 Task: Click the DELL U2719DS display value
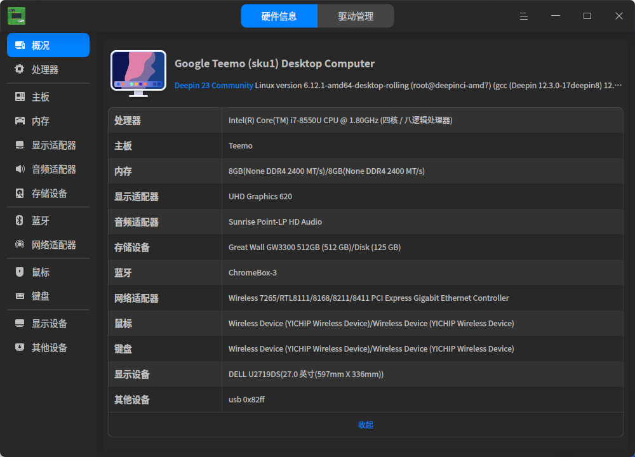306,374
